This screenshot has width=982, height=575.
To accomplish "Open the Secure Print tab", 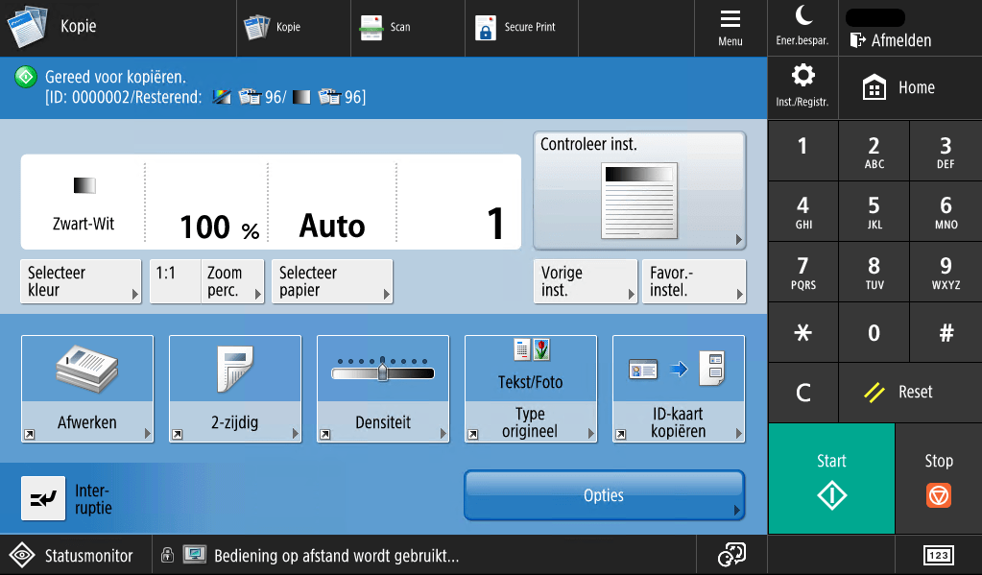I will pos(520,27).
